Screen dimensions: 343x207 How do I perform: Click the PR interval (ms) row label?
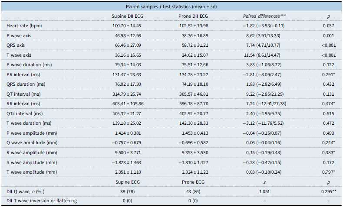point(23,74)
